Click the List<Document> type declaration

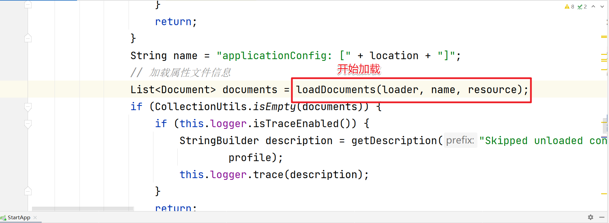[x=173, y=90]
